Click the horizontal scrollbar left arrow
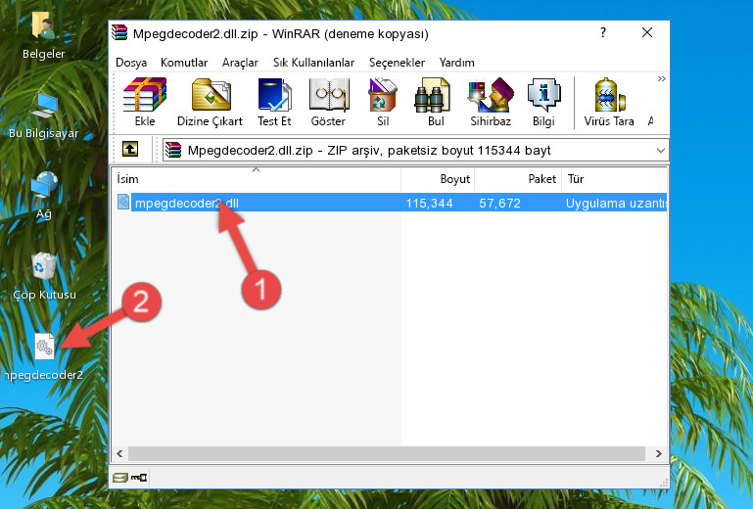This screenshot has height=509, width=753. click(119, 453)
